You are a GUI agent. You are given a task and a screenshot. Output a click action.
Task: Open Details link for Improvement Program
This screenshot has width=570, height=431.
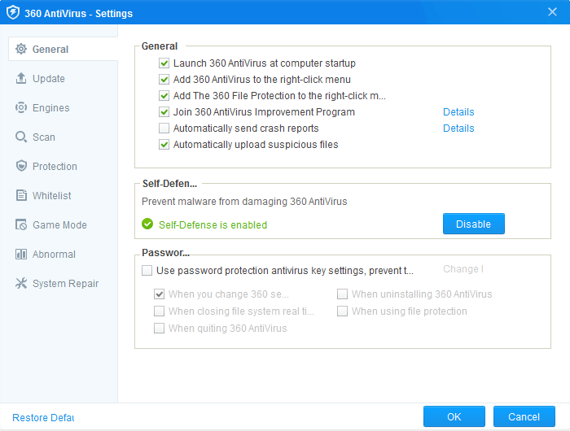(458, 112)
